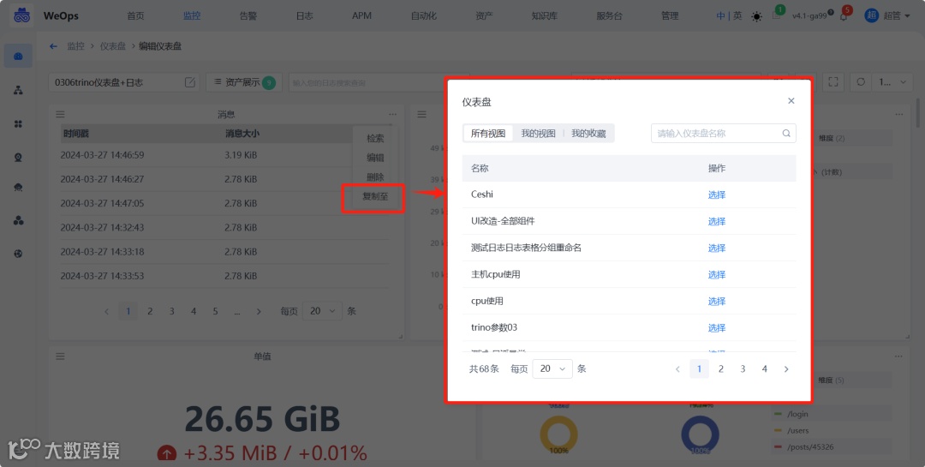Click the fullscreen icon in toolbar
The width and height of the screenshot is (925, 467).
coord(833,82)
